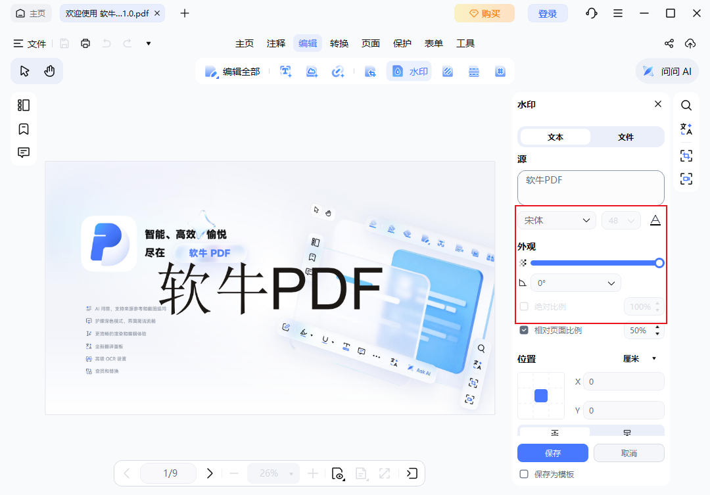Switch to the Annotate tab
This screenshot has width=710, height=495.
coord(276,43)
